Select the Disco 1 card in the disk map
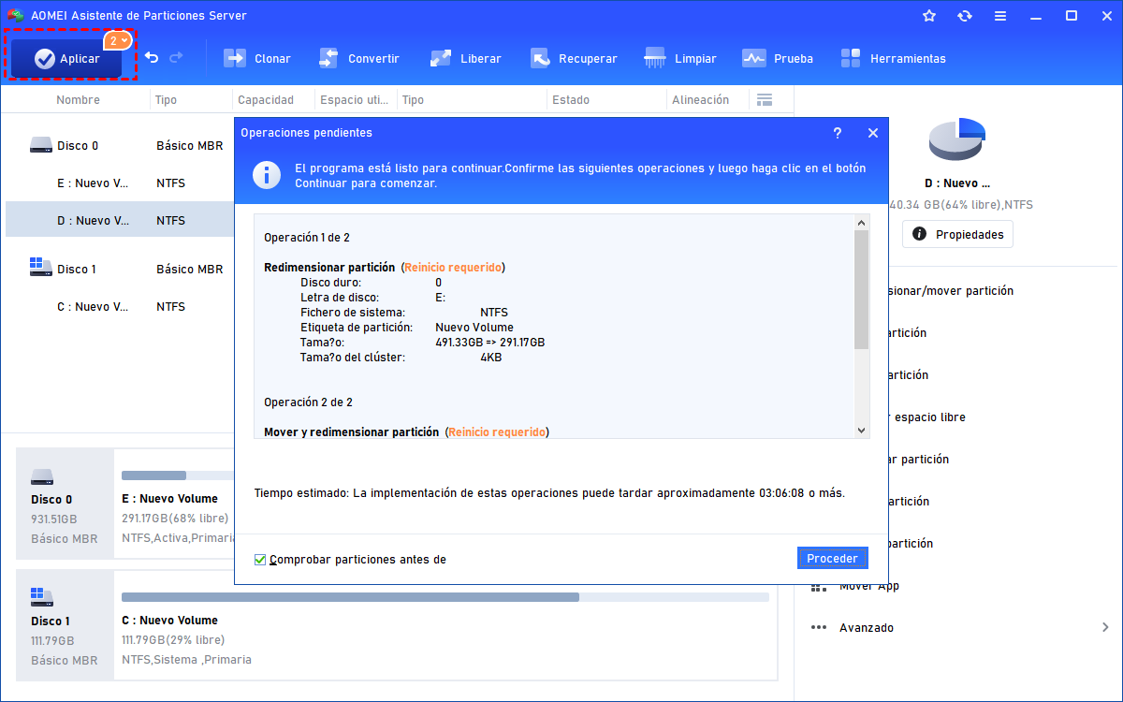The height and width of the screenshot is (702, 1123). coord(65,625)
